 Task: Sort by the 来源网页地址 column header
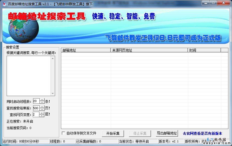149,50
